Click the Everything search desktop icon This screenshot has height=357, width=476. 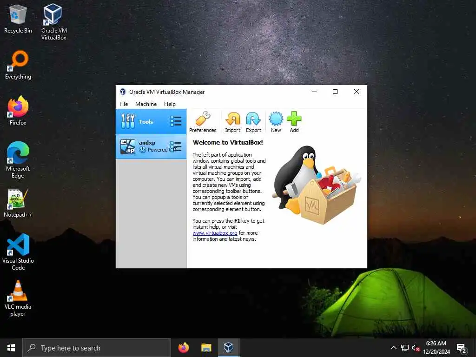pos(18,65)
